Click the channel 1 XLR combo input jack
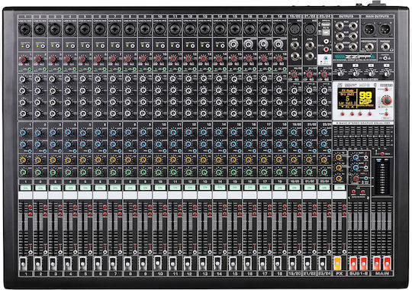 [25, 29]
